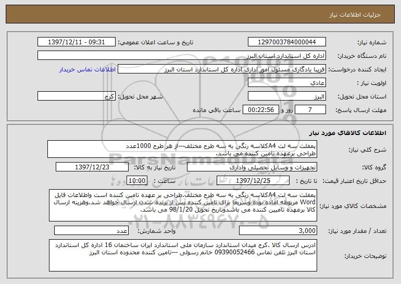Click the need date field 1397/12/23

[92, 167]
